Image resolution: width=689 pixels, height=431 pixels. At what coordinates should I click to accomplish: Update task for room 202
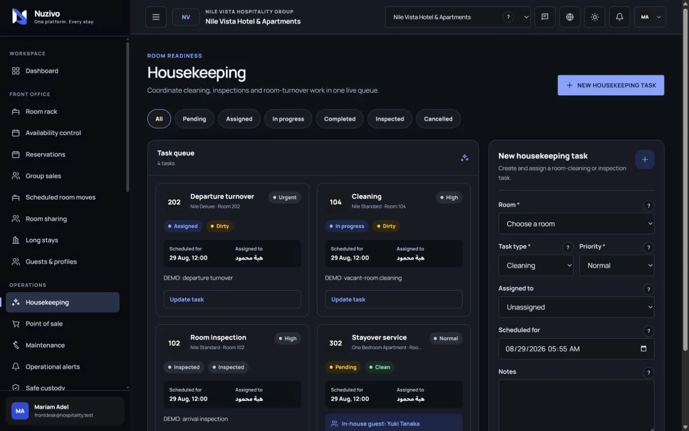point(232,299)
